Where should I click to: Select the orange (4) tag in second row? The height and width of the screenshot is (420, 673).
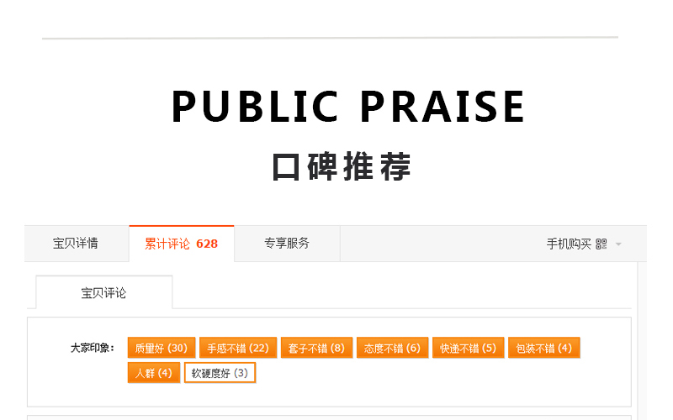153,373
